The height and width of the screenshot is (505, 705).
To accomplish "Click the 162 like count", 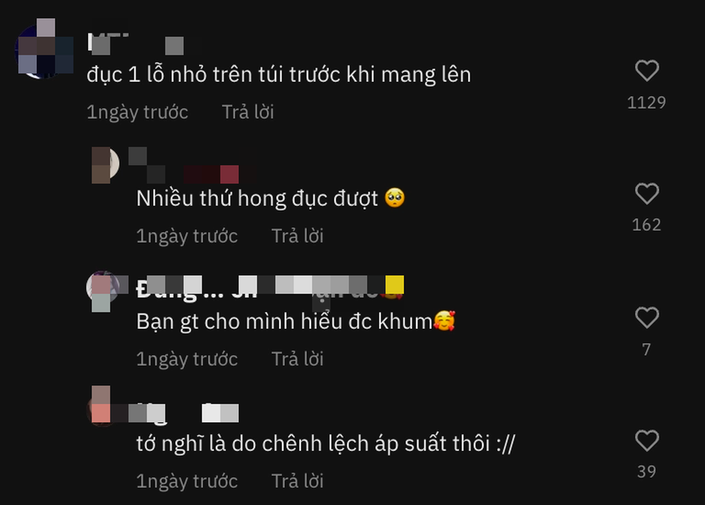I will 646,225.
